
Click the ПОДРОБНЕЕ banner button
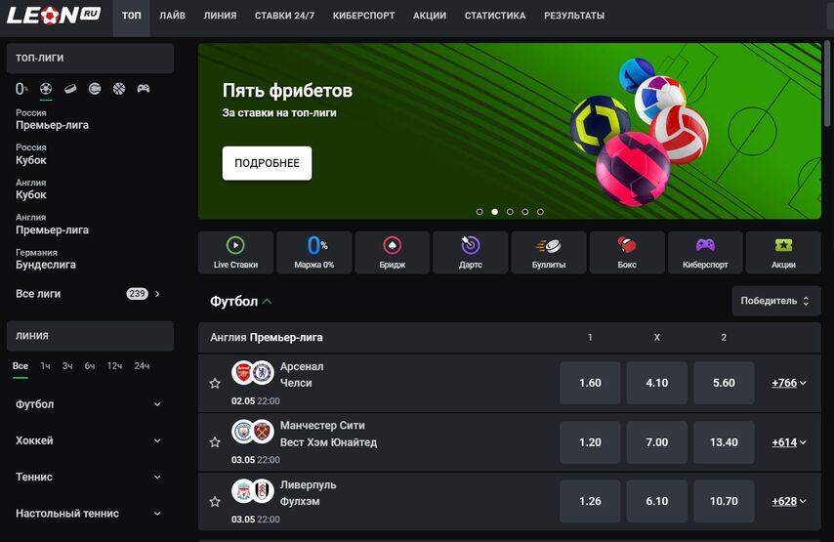(267, 163)
